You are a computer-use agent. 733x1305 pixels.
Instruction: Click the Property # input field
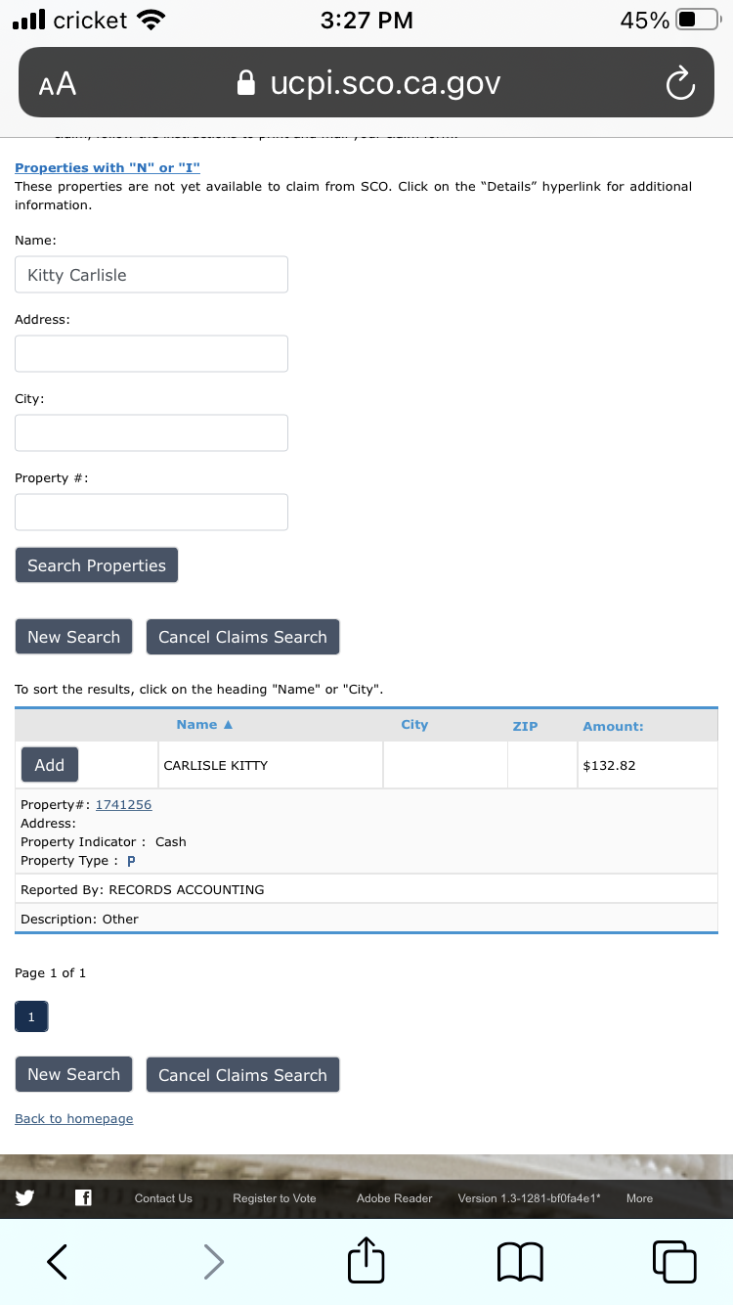coord(151,513)
